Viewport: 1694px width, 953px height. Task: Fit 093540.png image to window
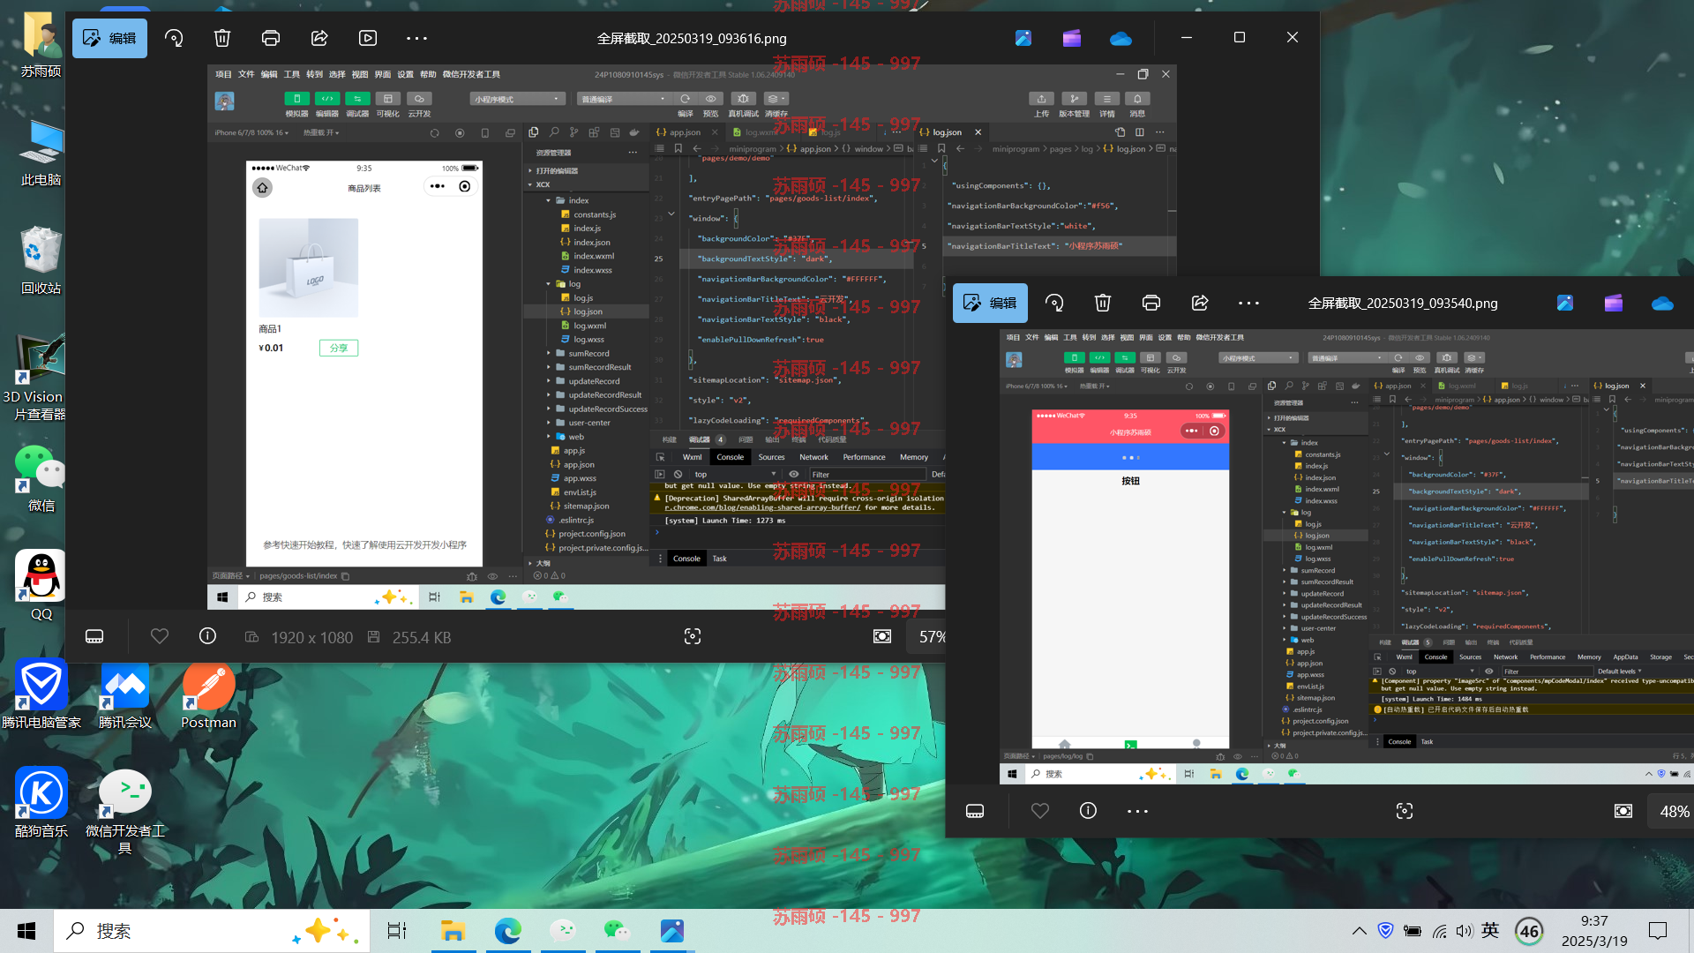pyautogui.click(x=1623, y=811)
